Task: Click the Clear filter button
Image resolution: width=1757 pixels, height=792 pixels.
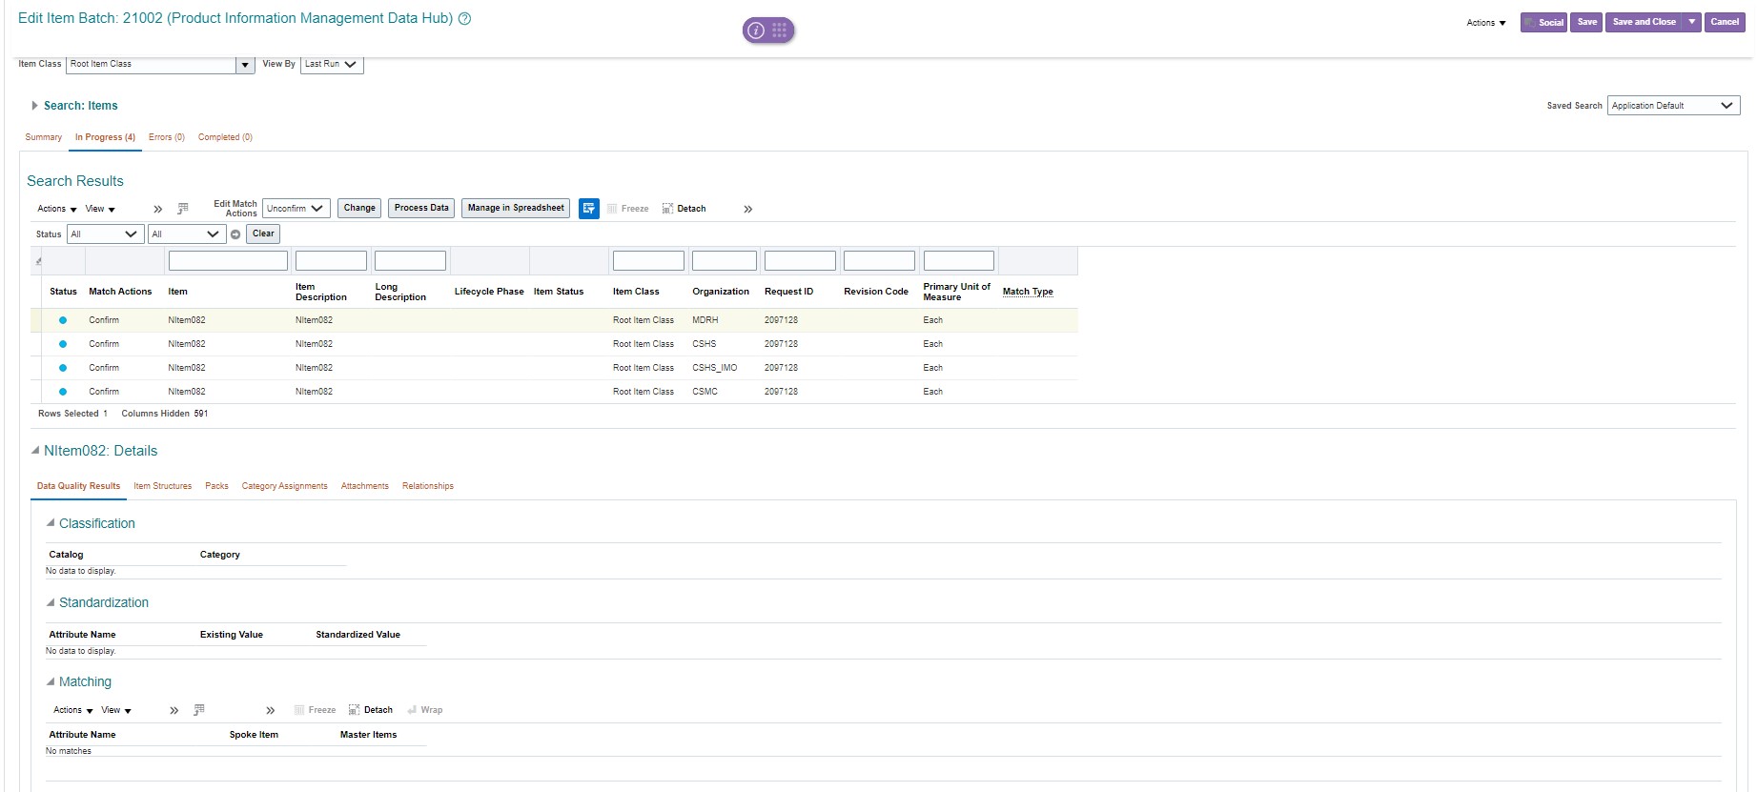Action: coord(263,234)
